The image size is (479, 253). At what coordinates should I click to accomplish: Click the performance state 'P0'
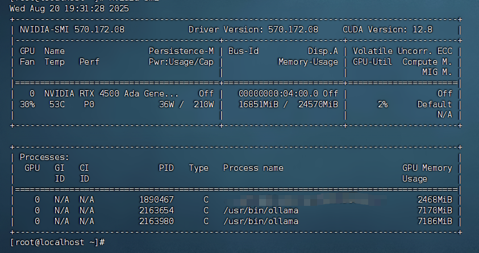[89, 104]
